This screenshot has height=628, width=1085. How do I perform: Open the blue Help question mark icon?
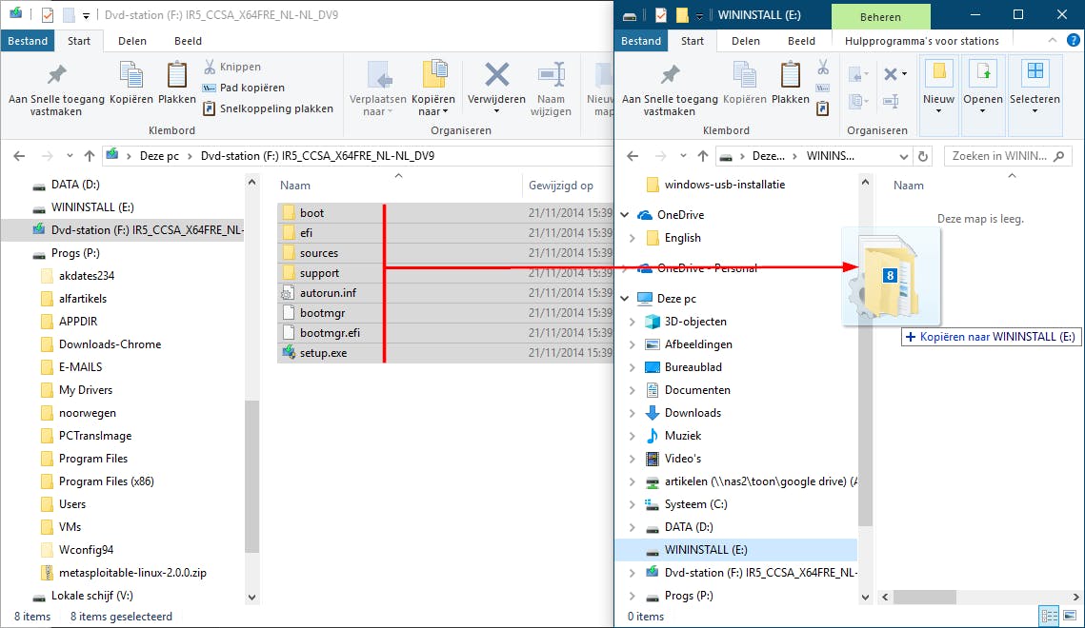click(1073, 41)
